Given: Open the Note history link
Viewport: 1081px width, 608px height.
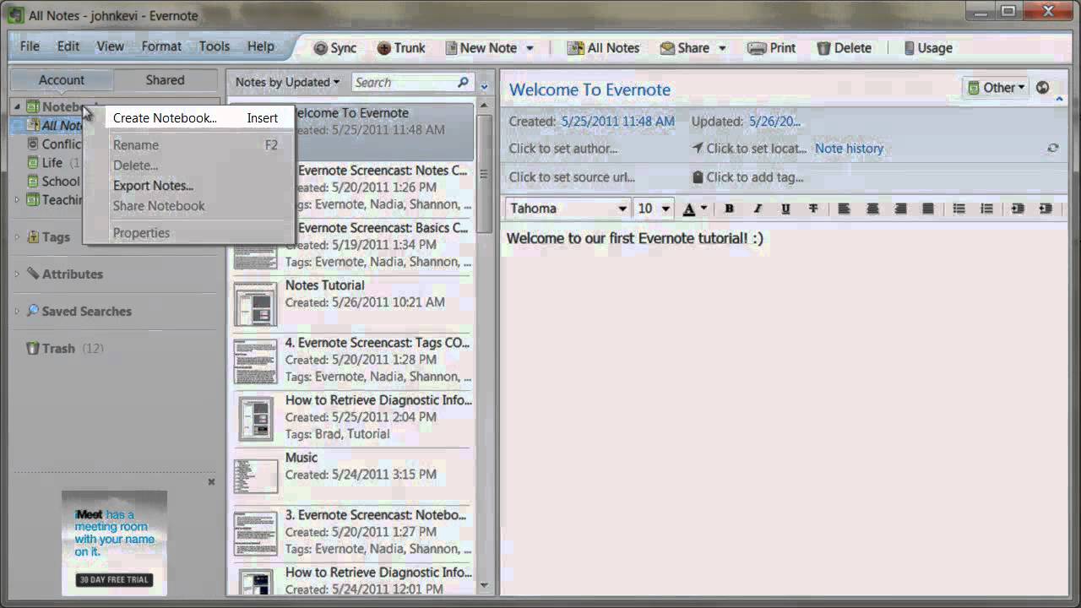Looking at the screenshot, I should (849, 149).
